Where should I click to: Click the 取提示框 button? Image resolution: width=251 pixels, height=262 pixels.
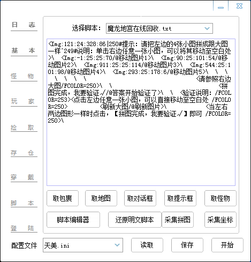click(x=180, y=198)
